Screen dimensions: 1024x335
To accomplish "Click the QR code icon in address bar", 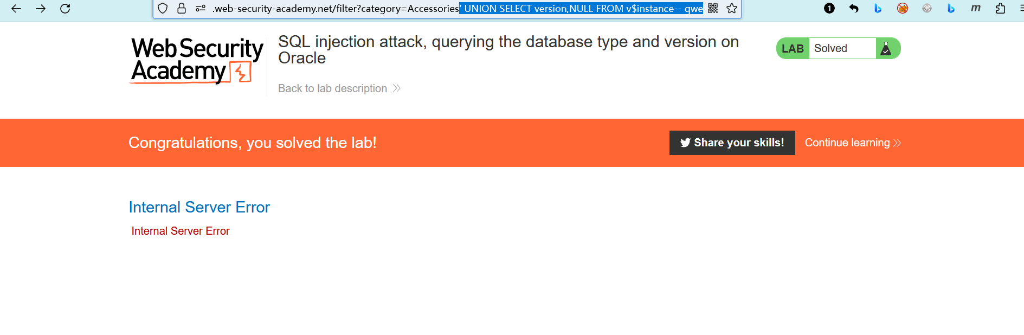I will pyautogui.click(x=713, y=9).
